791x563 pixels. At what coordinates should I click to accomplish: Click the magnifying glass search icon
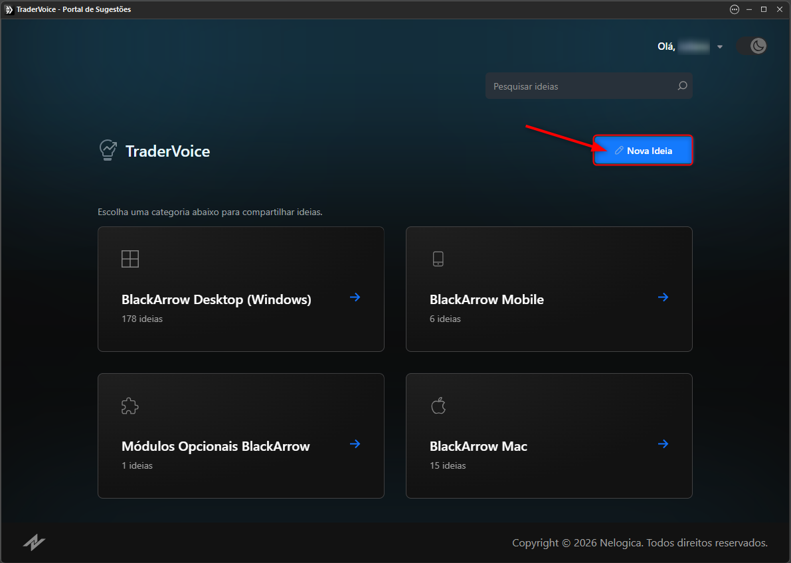pyautogui.click(x=682, y=86)
